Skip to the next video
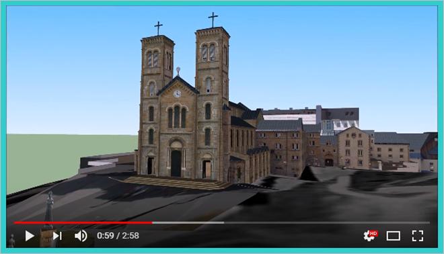The width and height of the screenshot is (444, 254). 57,236
